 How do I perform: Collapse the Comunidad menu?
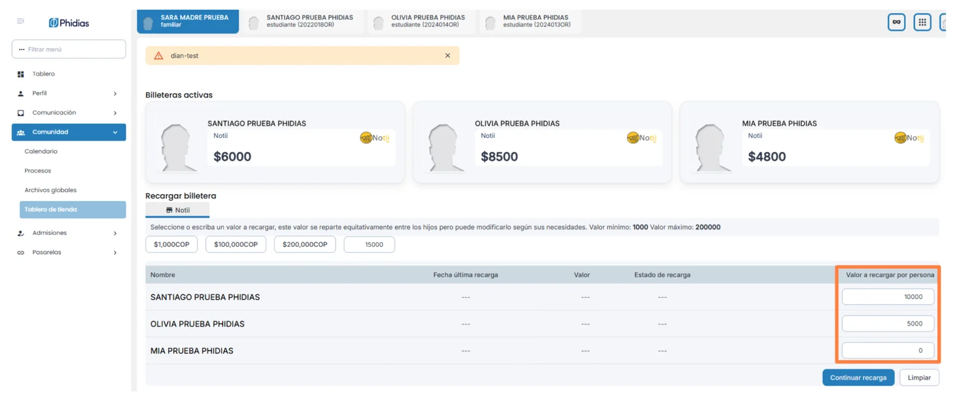68,132
